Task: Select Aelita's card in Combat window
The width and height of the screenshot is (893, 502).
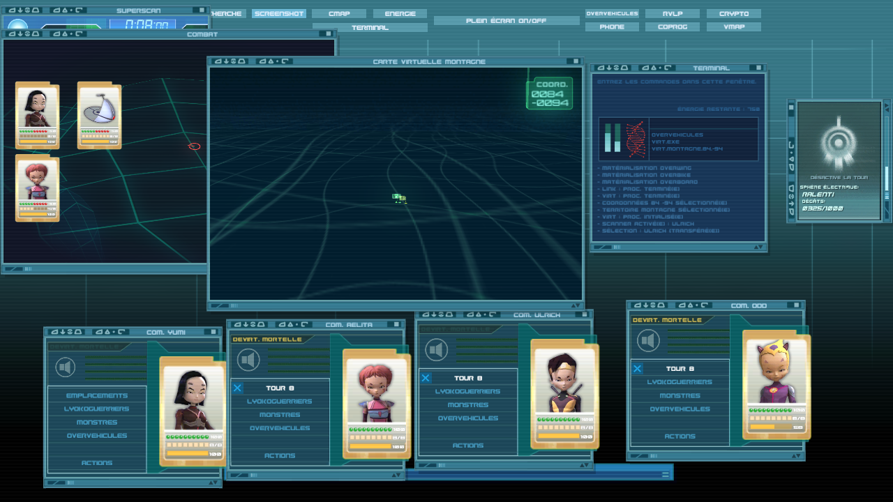Action: 38,188
